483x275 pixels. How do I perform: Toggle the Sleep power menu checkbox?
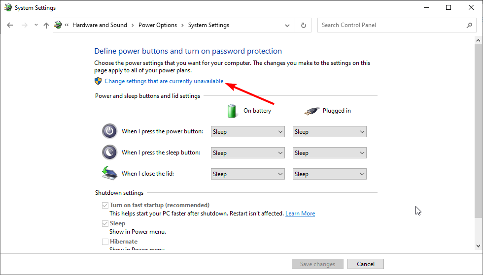[105, 223]
